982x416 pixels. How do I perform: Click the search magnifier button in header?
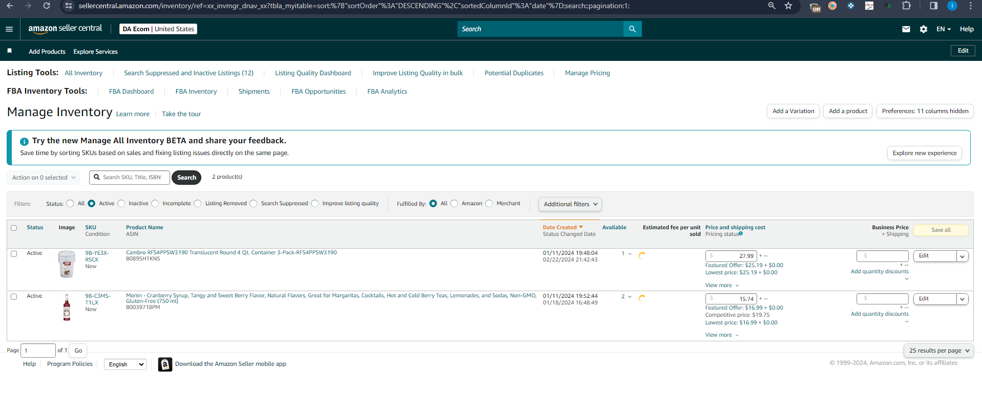(x=632, y=29)
